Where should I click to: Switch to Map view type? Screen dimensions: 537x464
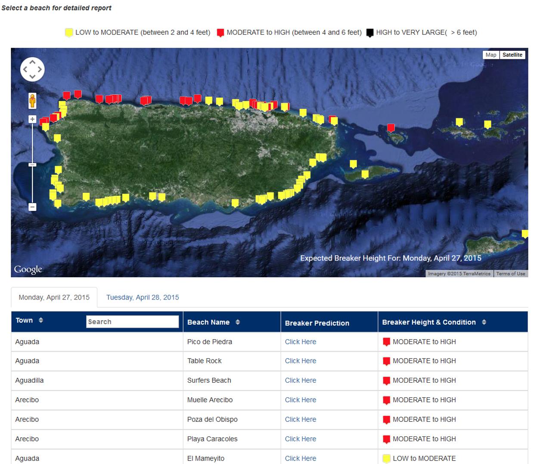(491, 55)
